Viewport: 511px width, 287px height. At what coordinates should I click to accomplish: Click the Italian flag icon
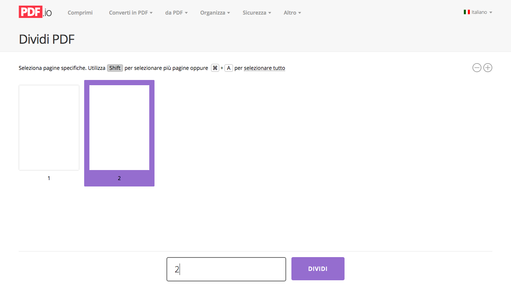(467, 12)
